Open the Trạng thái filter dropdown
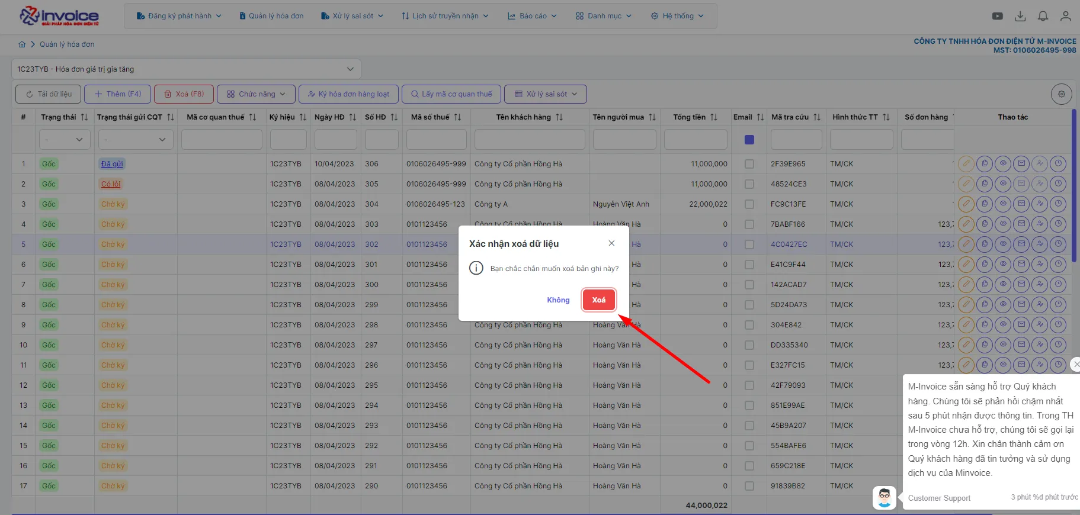 point(65,140)
